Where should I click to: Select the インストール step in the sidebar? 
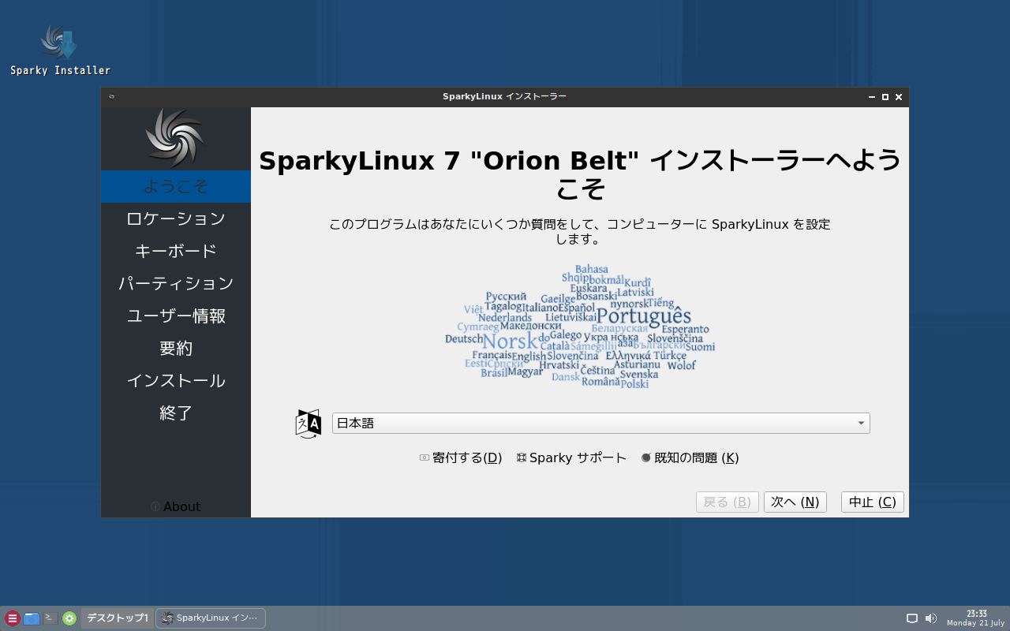click(x=176, y=381)
